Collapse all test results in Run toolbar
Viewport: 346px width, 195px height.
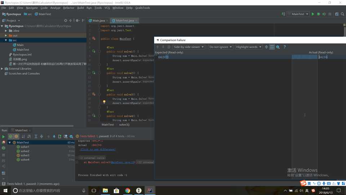pyautogui.click(x=41, y=136)
